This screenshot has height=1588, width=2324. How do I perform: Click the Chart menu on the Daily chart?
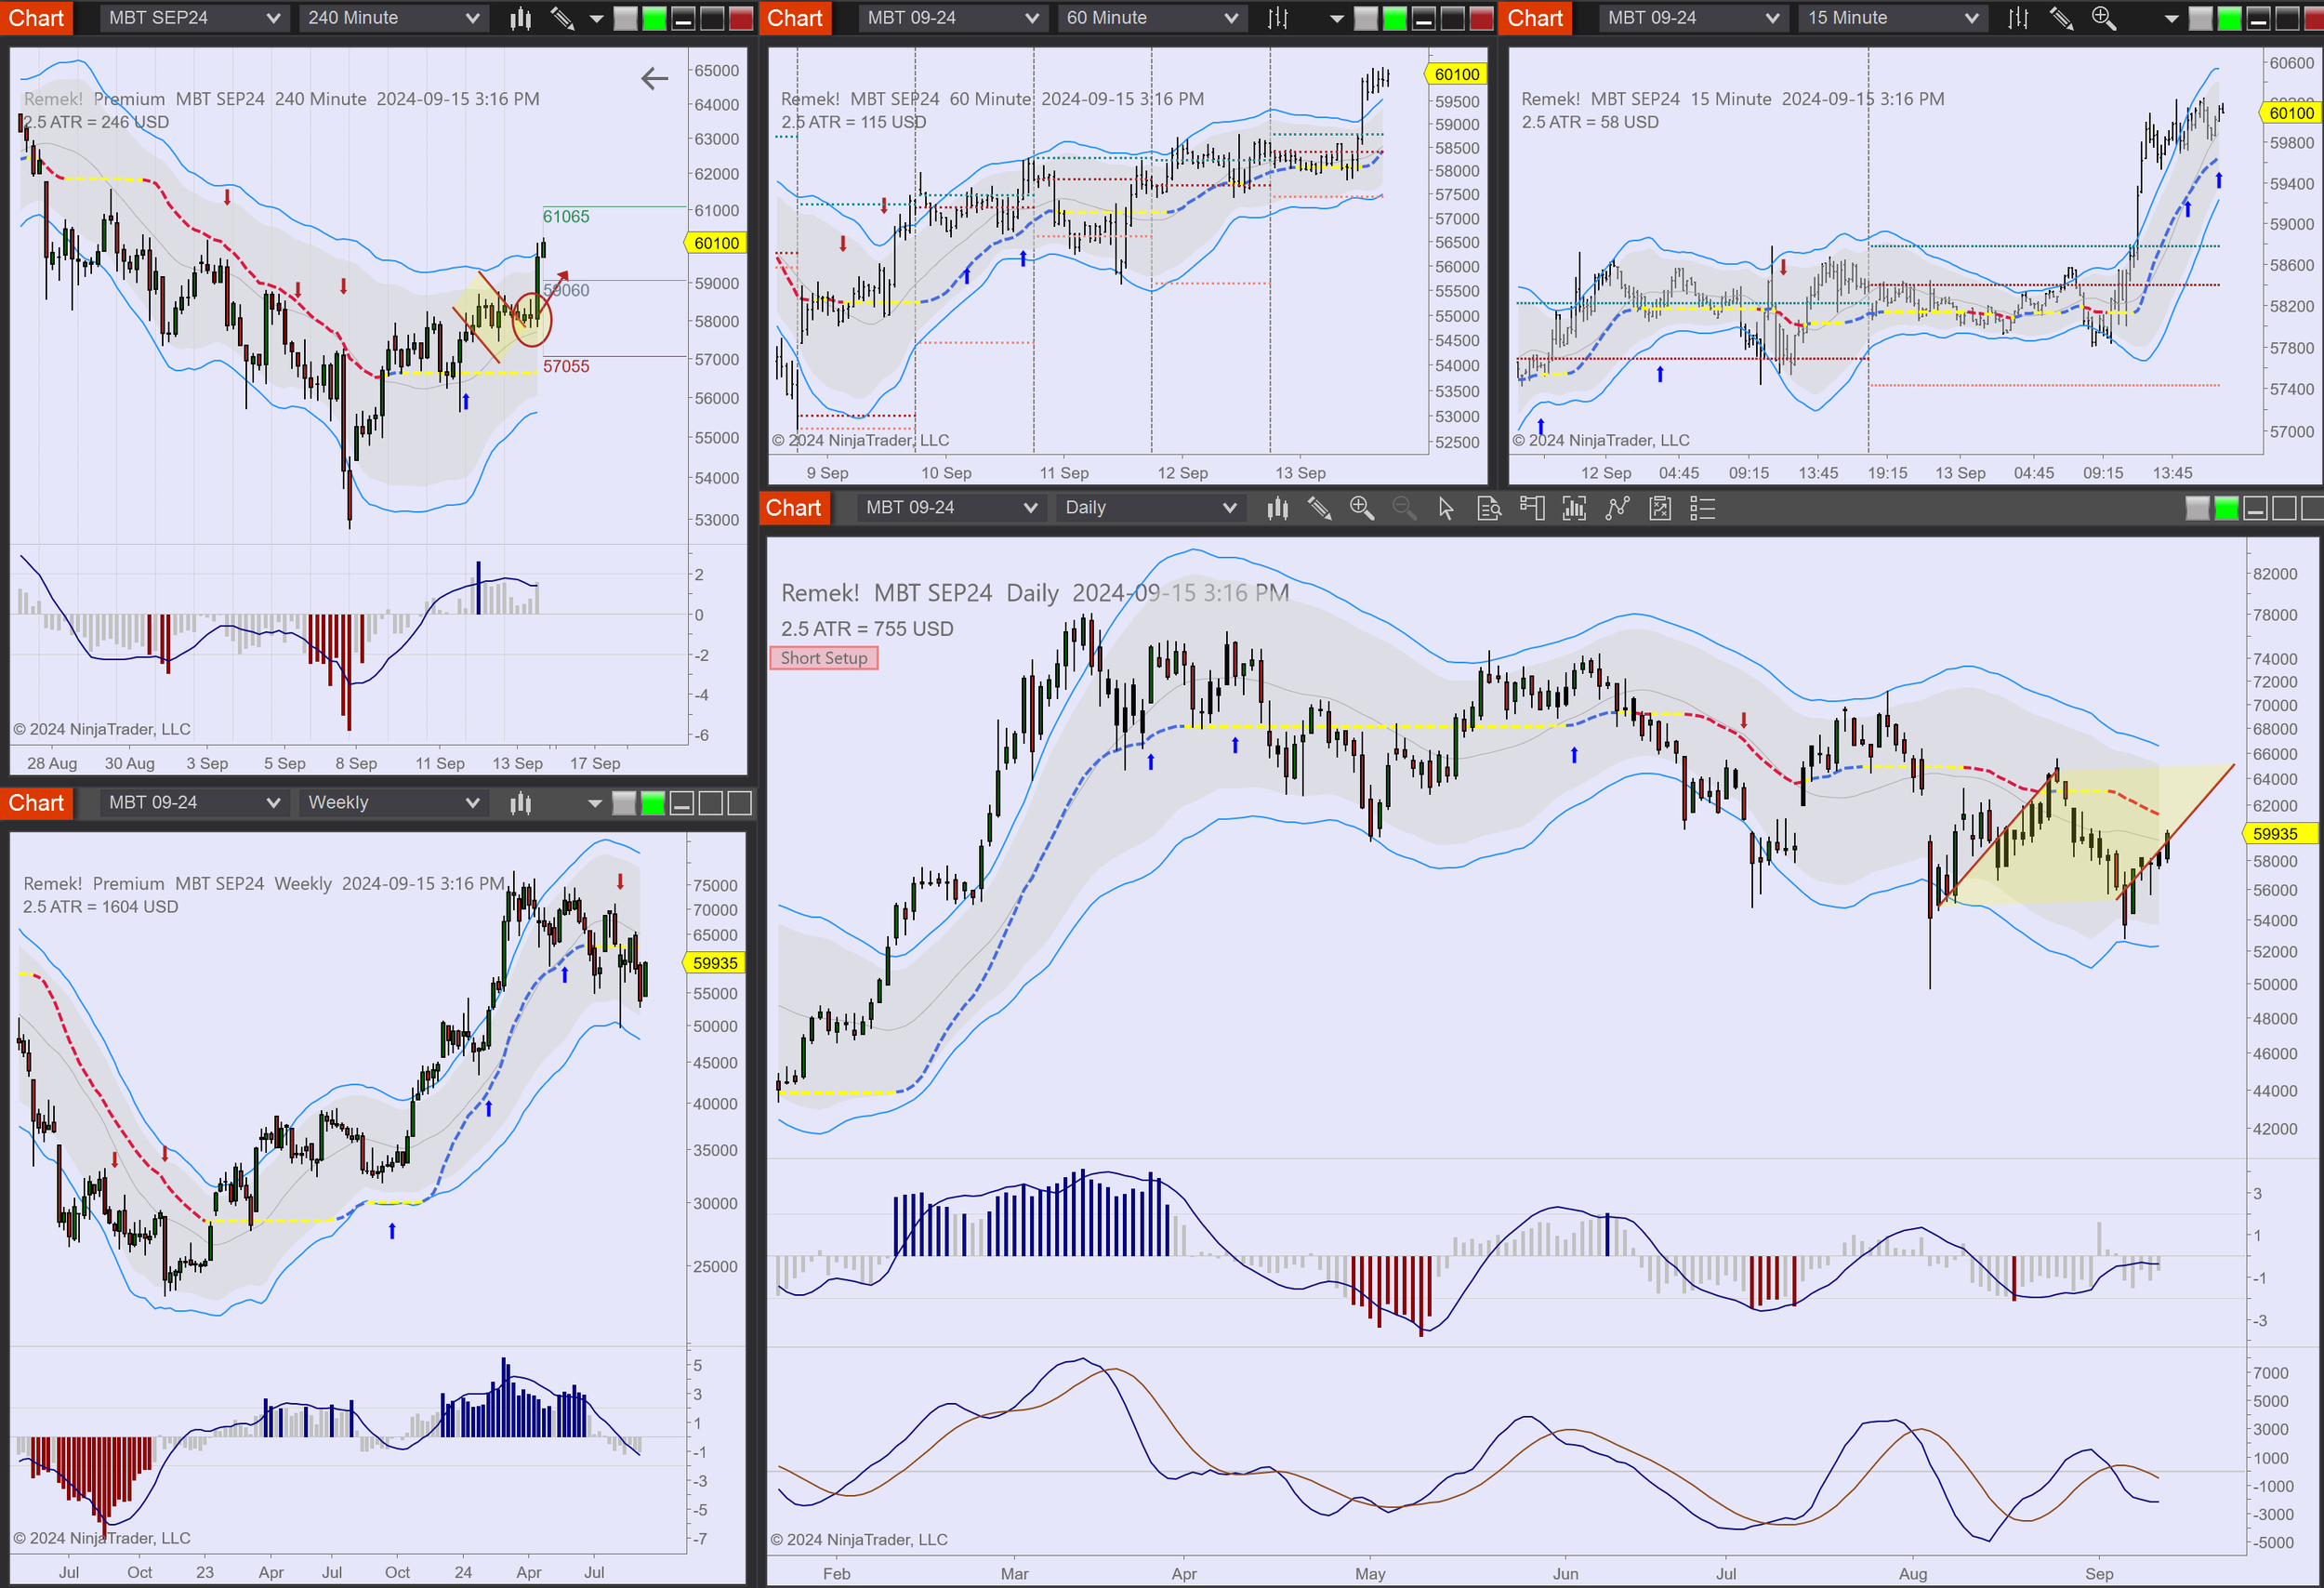click(x=793, y=508)
